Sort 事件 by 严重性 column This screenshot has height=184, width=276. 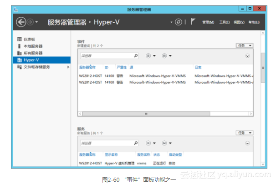pyautogui.click(x=122, y=67)
